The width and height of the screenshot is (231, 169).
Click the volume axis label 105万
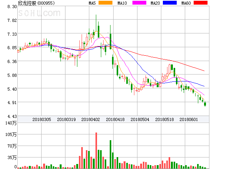[11, 134]
